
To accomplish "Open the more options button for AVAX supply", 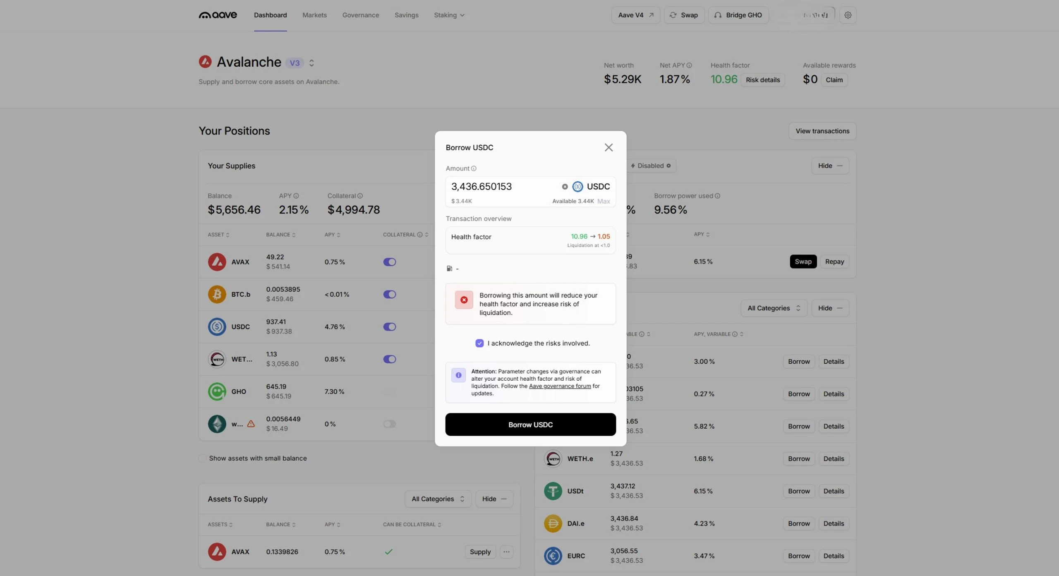I will click(x=506, y=552).
